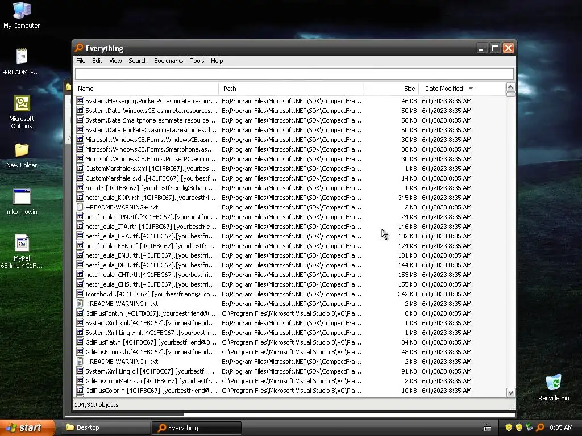
Task: Select the mkp_nowin desktop icon
Action: 22,202
